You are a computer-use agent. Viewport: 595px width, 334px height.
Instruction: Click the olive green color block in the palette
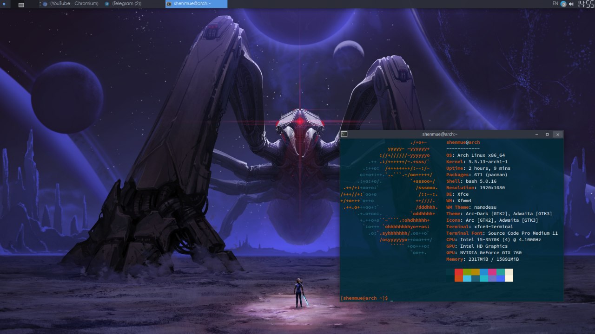467,272
